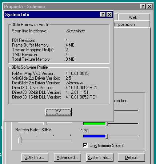Click the 'Refresh Rate: 60Hz' label

click(x=33, y=130)
